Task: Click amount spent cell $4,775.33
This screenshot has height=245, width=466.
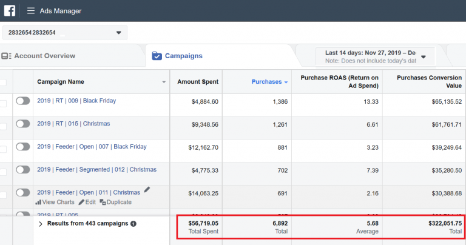Action: click(204, 170)
